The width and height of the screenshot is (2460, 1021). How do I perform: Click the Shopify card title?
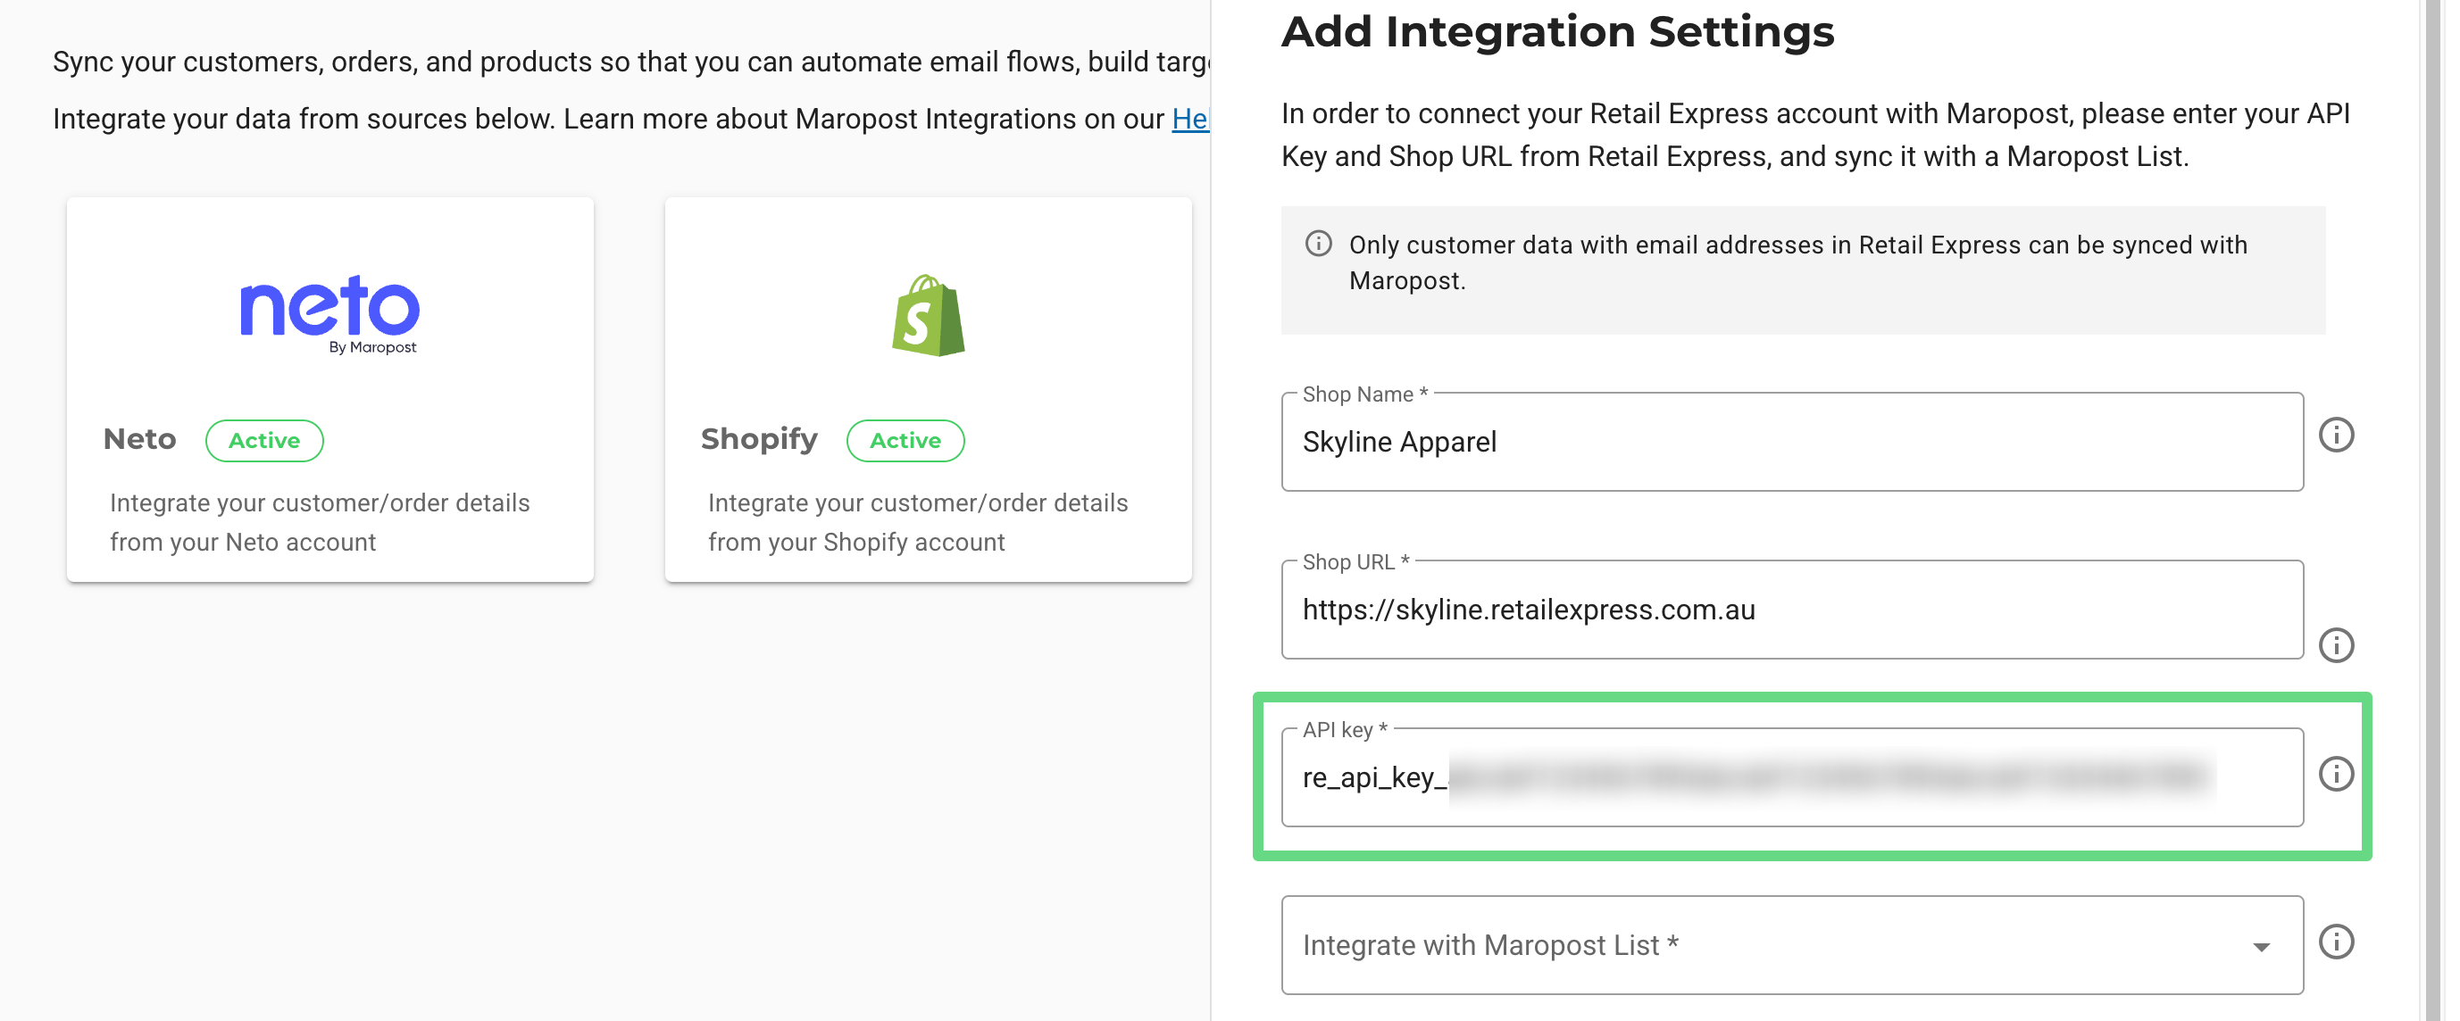click(x=758, y=439)
